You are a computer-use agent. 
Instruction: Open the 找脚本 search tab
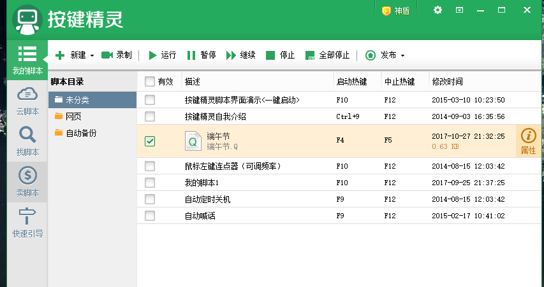click(x=27, y=141)
